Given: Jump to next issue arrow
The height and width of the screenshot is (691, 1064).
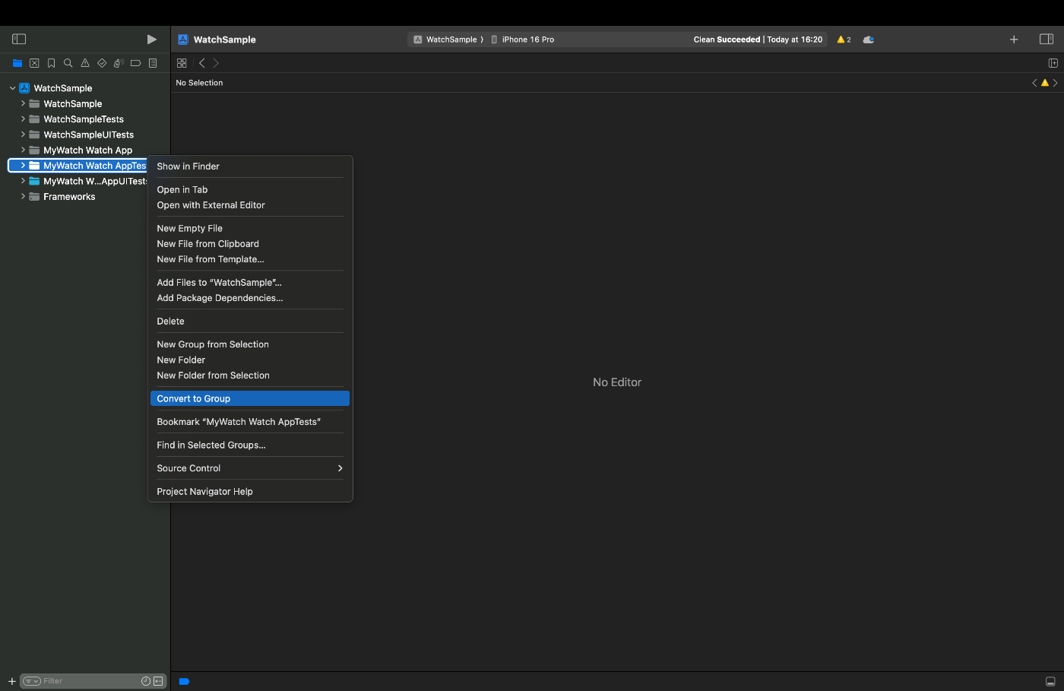Looking at the screenshot, I should [x=1055, y=83].
